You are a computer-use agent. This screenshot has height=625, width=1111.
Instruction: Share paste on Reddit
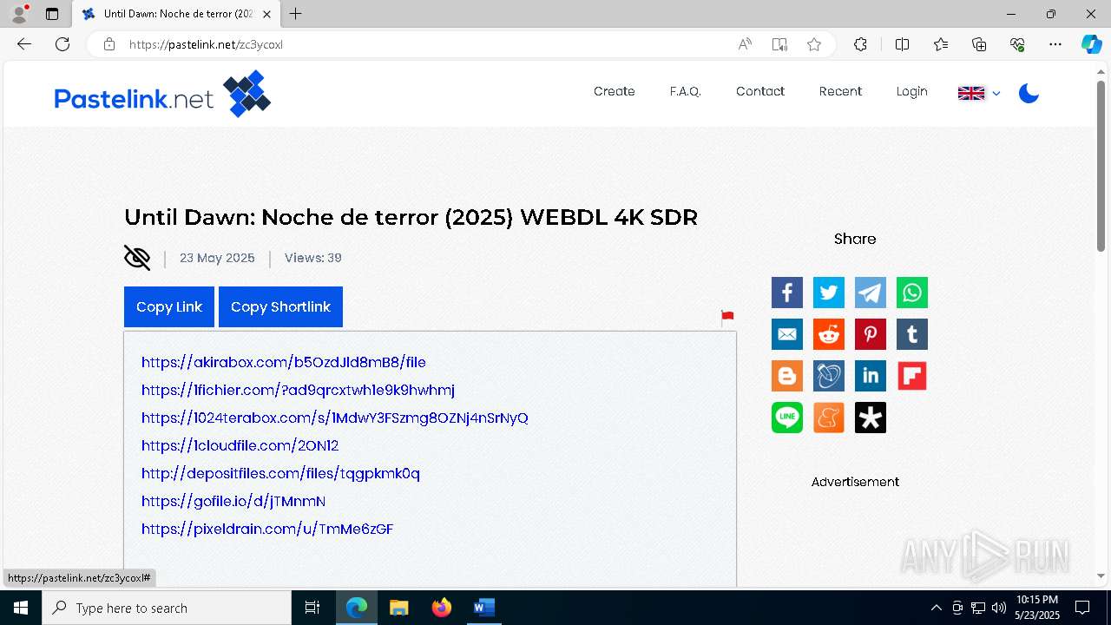(829, 334)
